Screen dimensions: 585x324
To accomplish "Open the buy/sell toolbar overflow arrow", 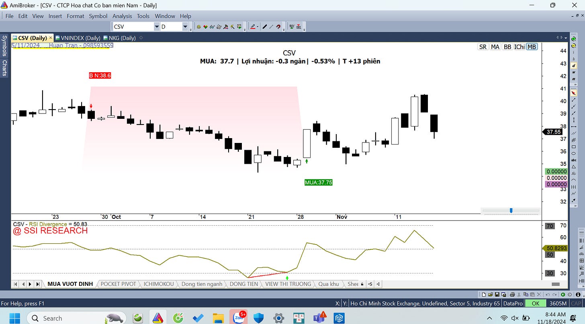I will tap(304, 29).
